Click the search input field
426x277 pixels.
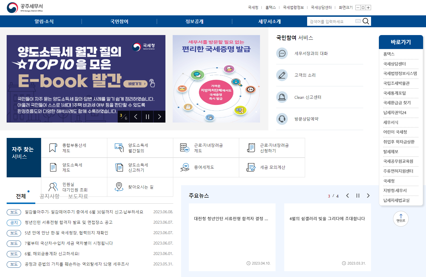tap(331, 21)
